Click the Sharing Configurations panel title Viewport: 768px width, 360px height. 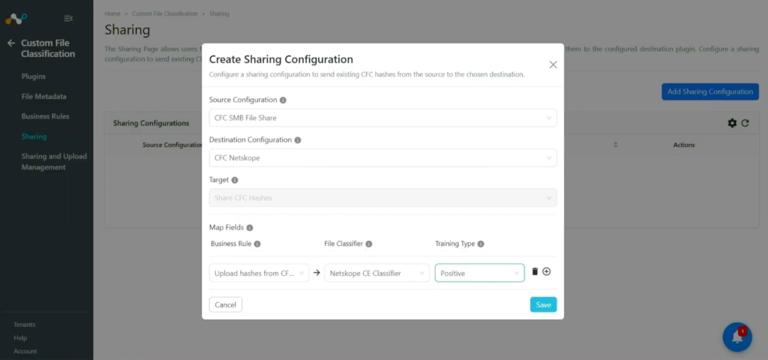point(151,123)
